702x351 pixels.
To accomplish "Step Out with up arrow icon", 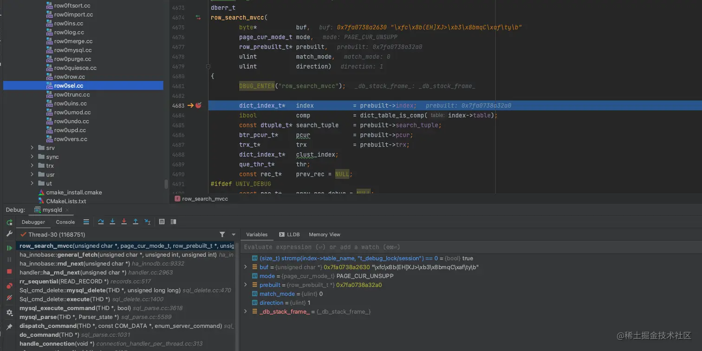I will coord(136,222).
